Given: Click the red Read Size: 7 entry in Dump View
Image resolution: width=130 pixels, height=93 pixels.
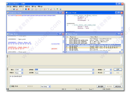Looking at the screenshot, I should click(18, 47).
